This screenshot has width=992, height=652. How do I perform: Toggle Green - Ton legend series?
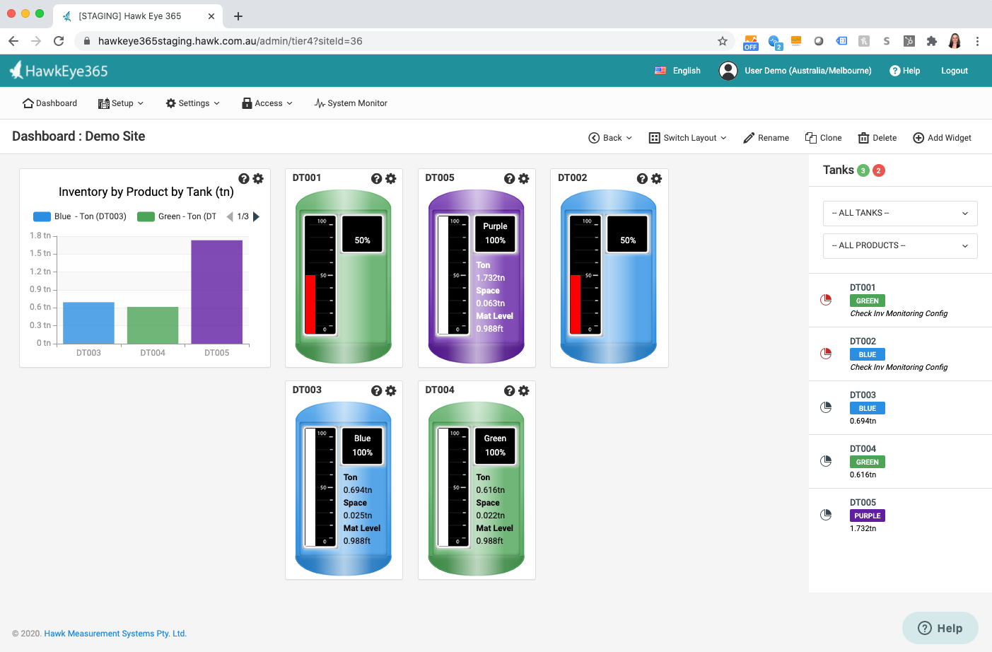[177, 216]
